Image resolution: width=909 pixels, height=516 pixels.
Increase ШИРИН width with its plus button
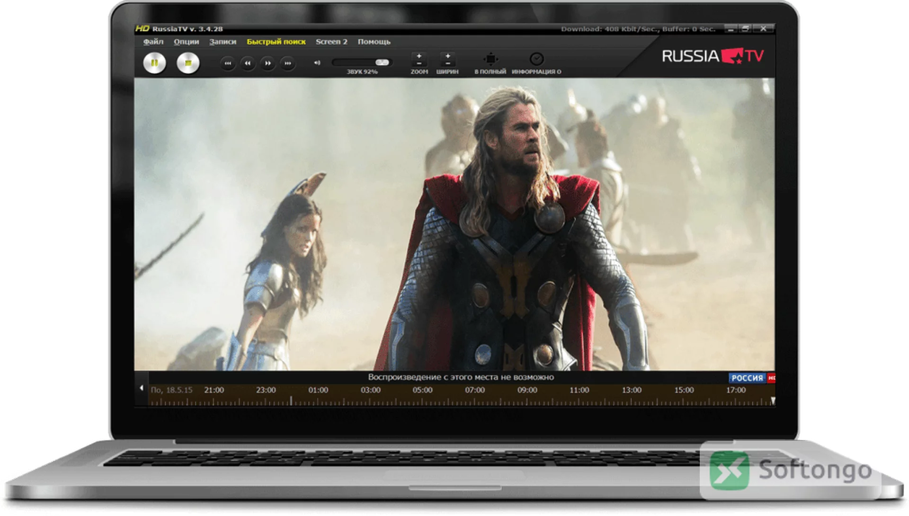(448, 56)
